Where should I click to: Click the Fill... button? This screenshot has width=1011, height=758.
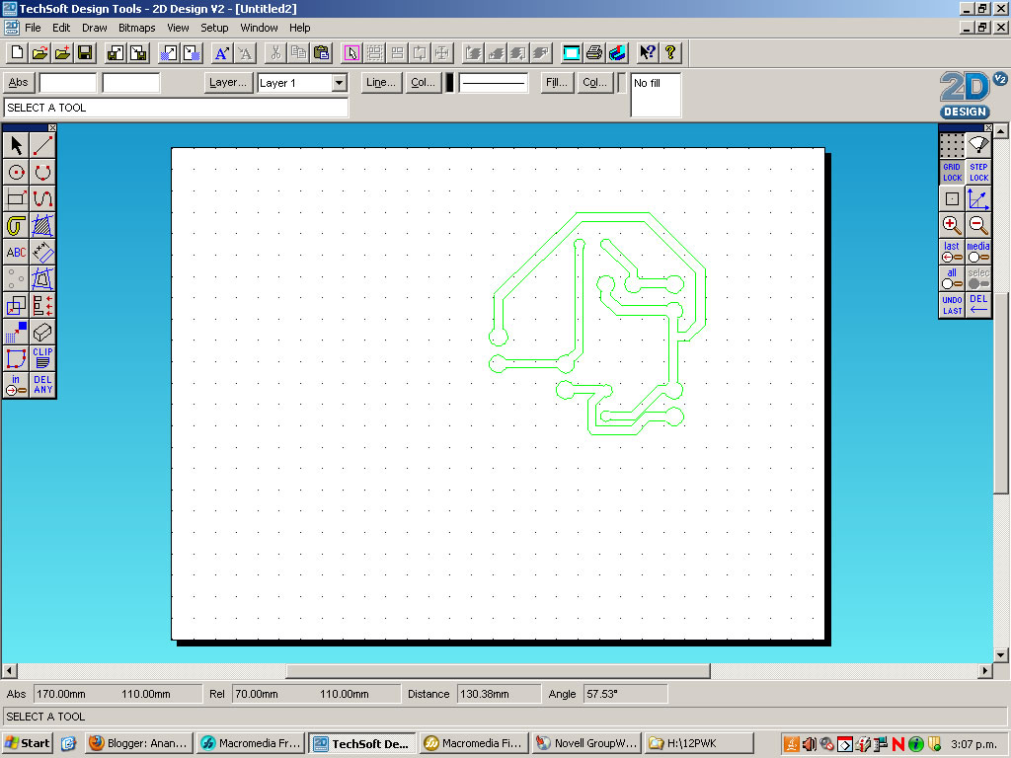(556, 83)
